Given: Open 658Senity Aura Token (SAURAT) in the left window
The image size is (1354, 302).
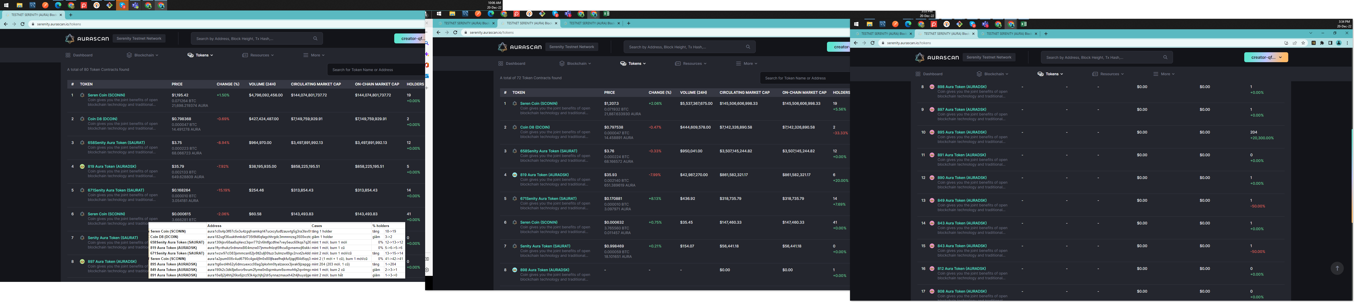Looking at the screenshot, I should [116, 143].
